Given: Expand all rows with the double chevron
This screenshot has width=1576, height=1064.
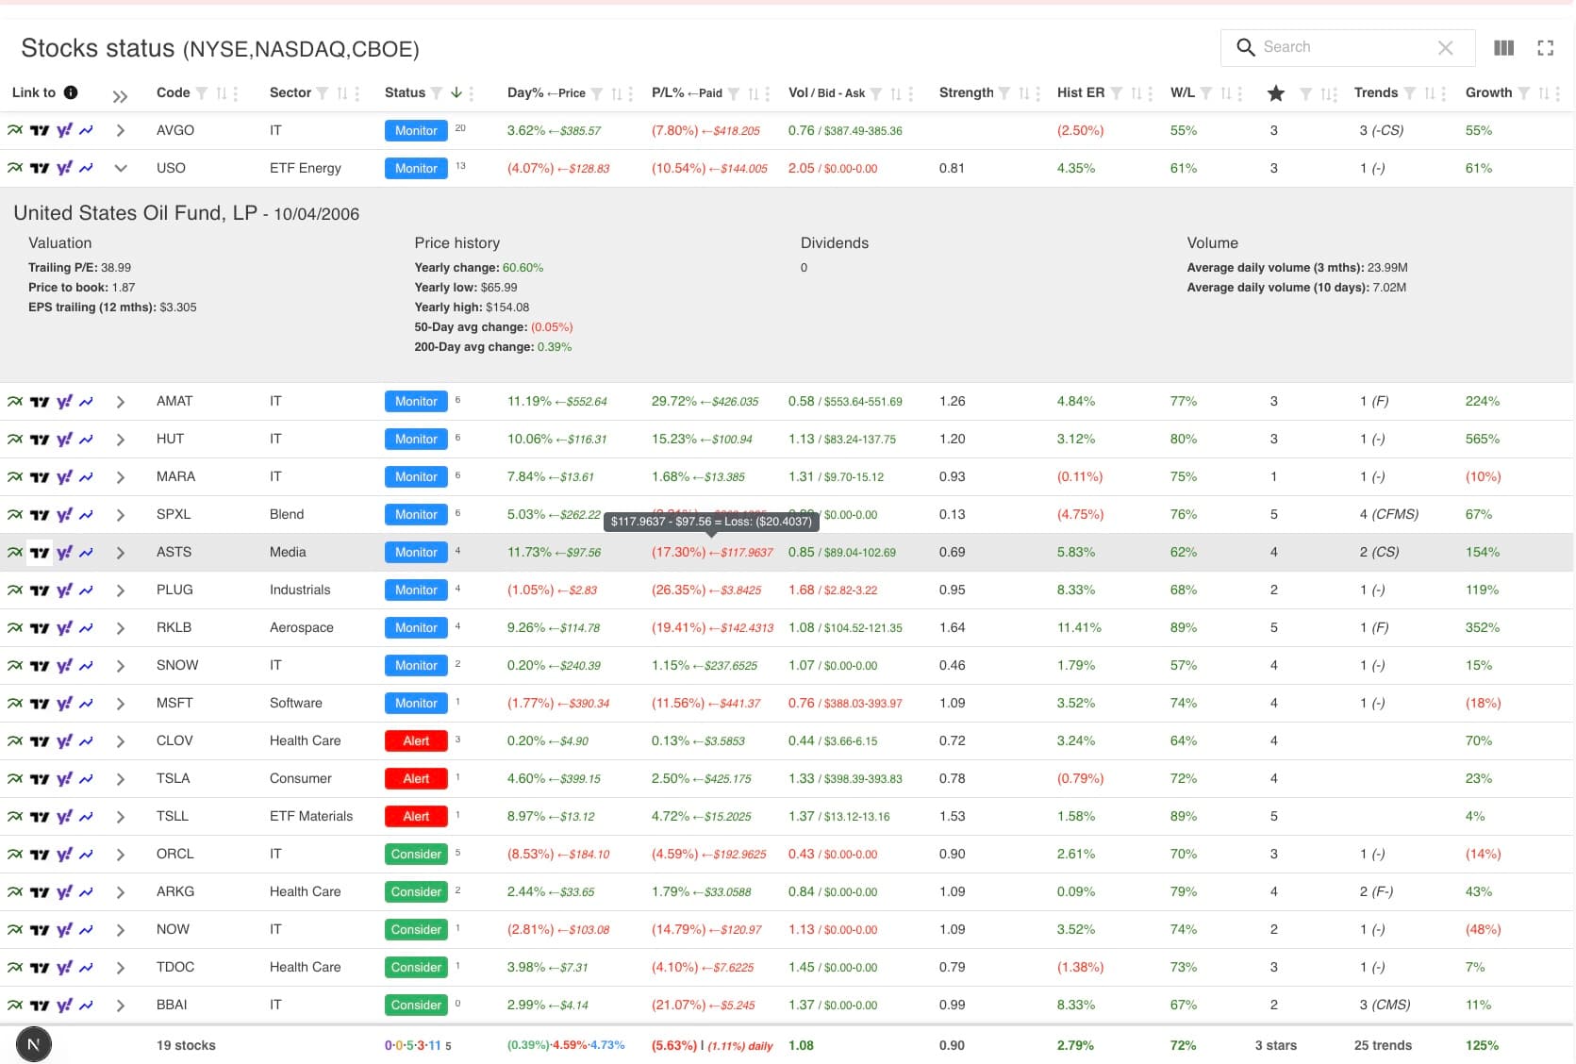Looking at the screenshot, I should 120,96.
